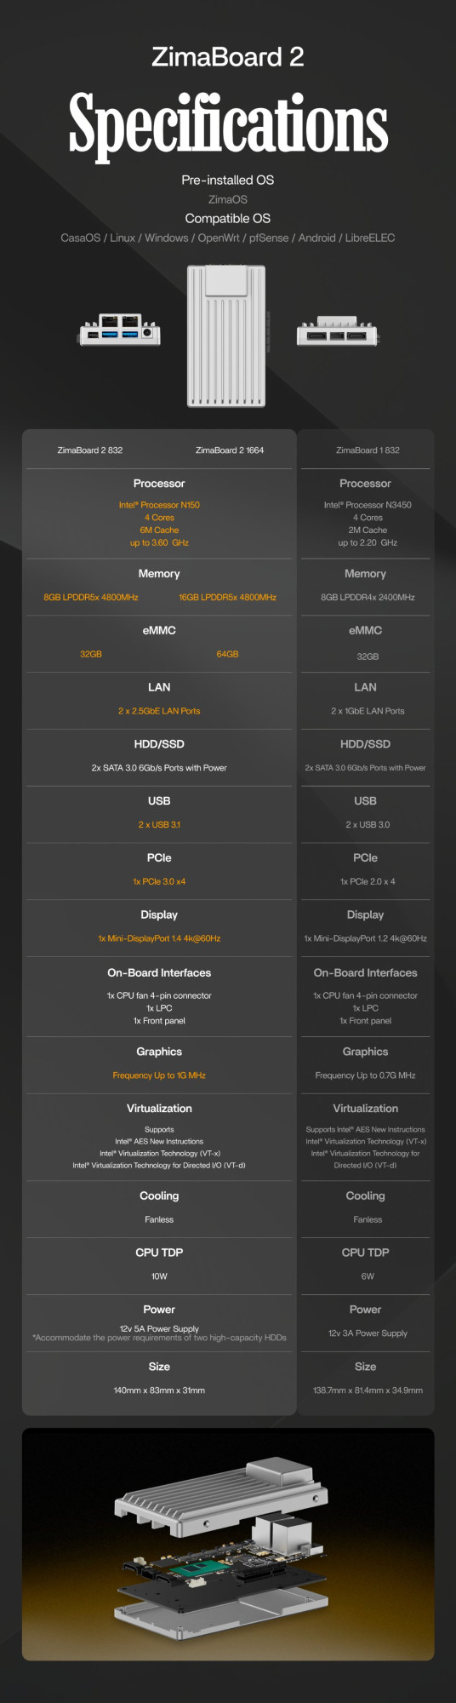Click the Intel Processor N3450 text
Viewport: 456px width, 1703px height.
368,505
